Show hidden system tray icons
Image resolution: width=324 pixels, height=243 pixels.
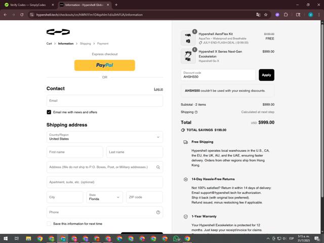tap(268, 238)
